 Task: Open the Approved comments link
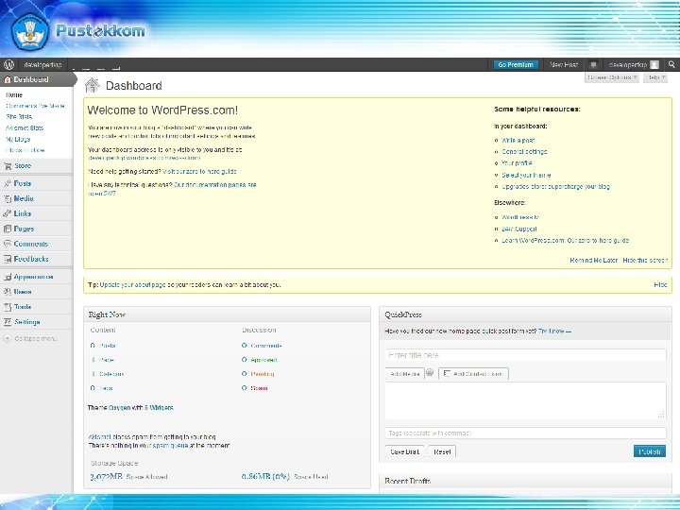click(x=263, y=360)
